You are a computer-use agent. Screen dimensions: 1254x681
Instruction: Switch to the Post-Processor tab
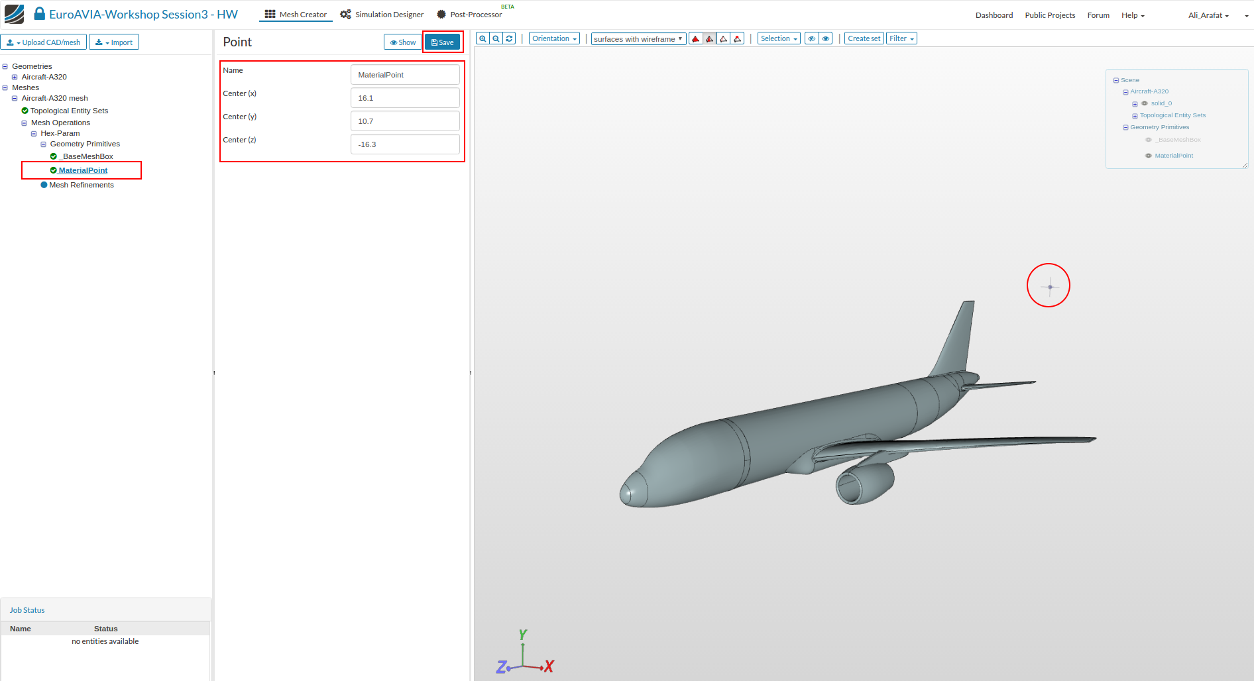point(469,15)
